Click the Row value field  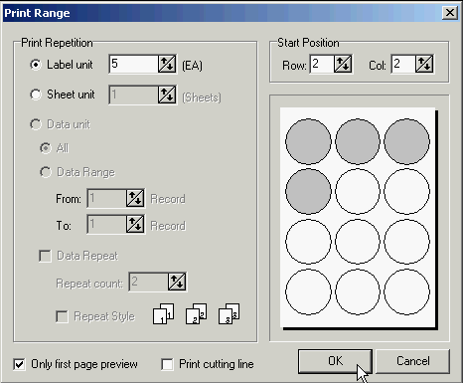point(322,64)
